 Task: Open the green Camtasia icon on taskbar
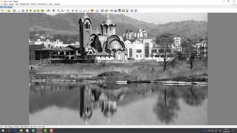coord(45,130)
